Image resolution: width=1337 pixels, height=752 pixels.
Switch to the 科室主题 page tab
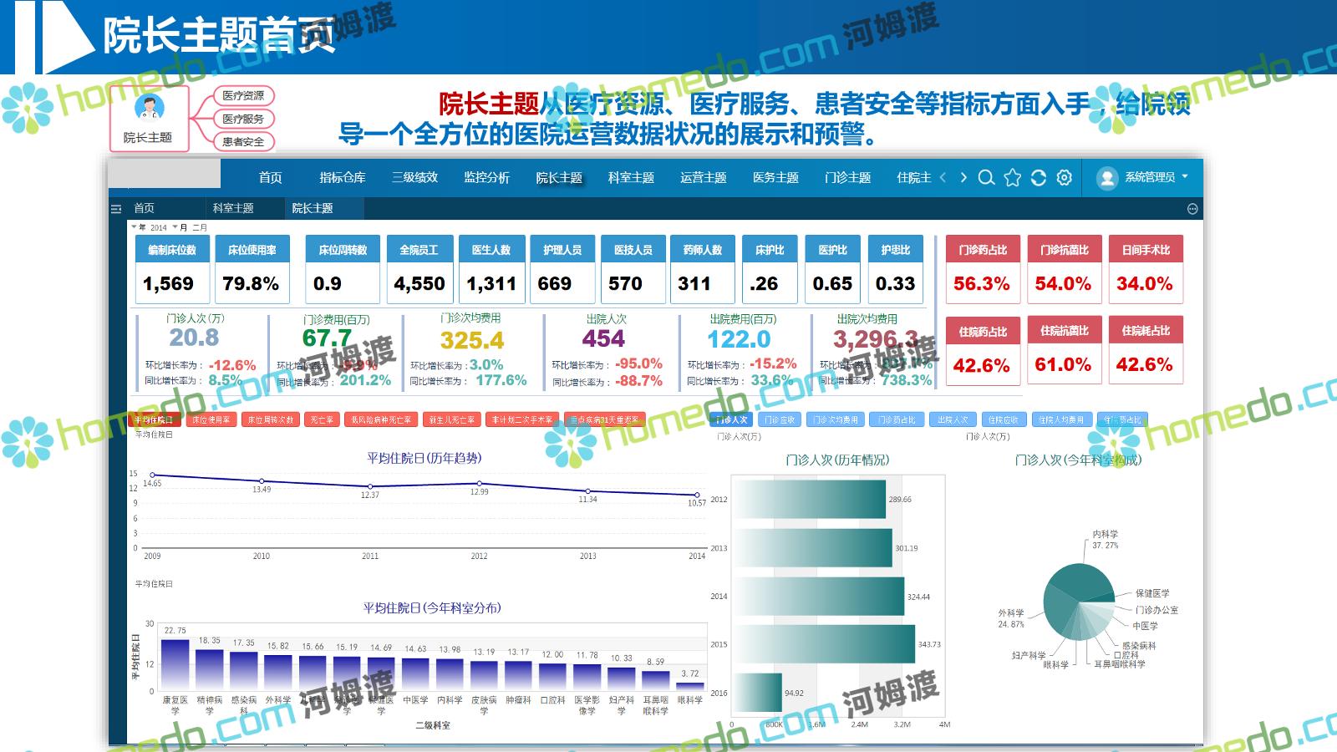[233, 209]
